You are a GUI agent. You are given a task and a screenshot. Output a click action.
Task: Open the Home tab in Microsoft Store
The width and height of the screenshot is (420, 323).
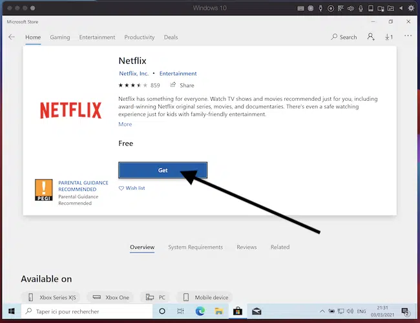[33, 37]
